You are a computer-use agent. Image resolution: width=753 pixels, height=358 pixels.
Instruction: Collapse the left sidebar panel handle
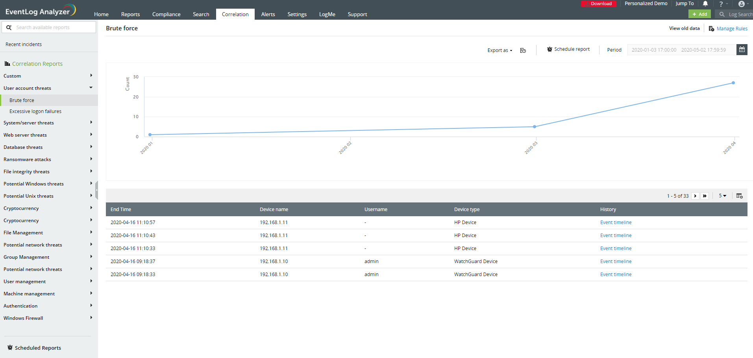click(96, 190)
